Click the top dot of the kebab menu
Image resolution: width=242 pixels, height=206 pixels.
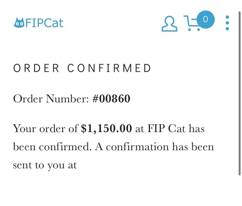click(227, 17)
